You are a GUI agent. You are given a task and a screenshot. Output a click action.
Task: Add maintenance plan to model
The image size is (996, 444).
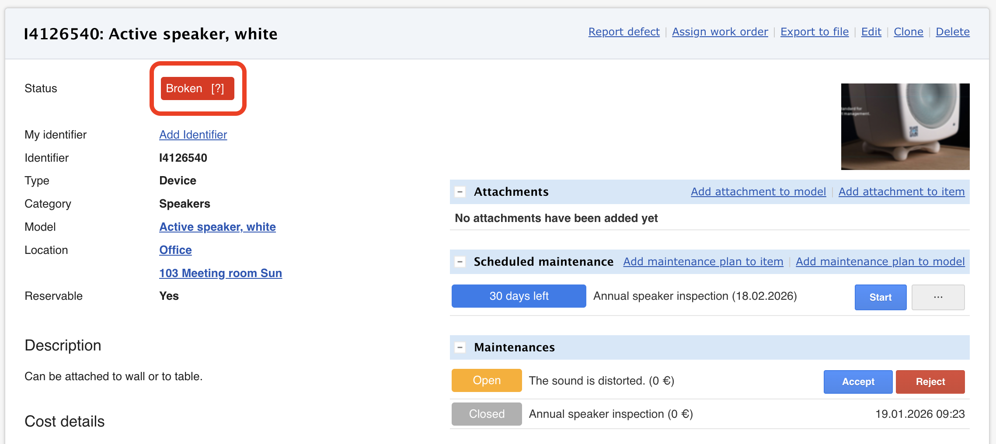click(880, 262)
